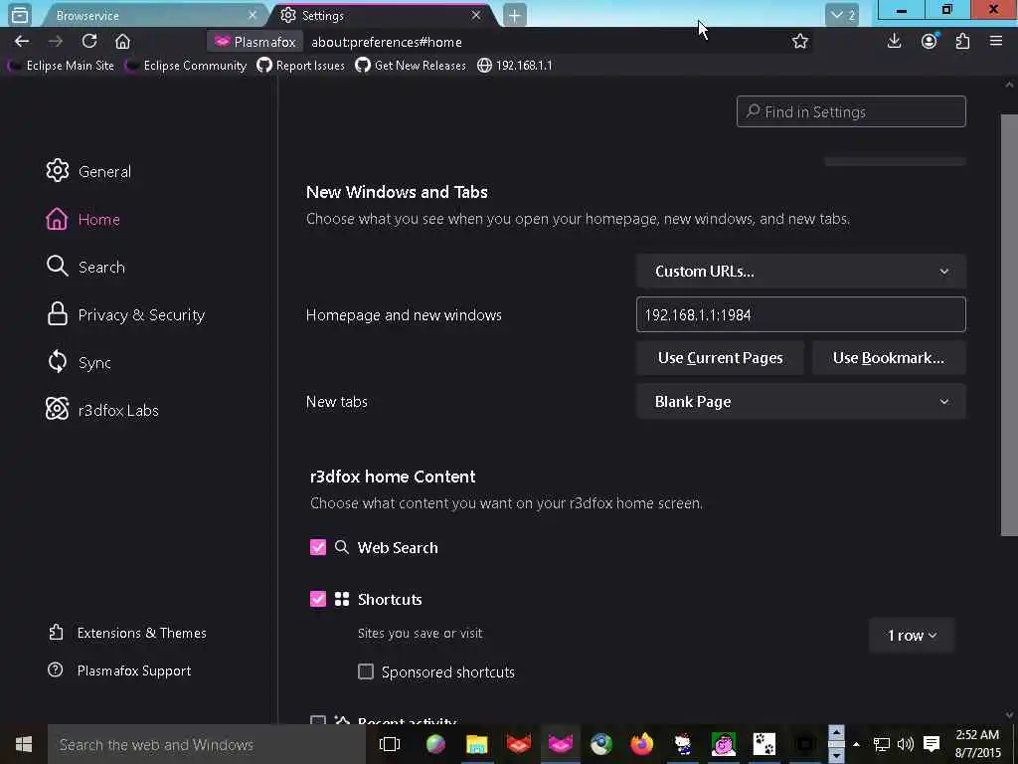Bookmark this page with the star

point(800,42)
